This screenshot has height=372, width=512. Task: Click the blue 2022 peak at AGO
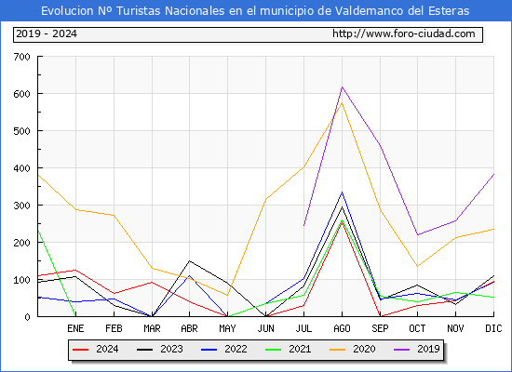pyautogui.click(x=342, y=193)
